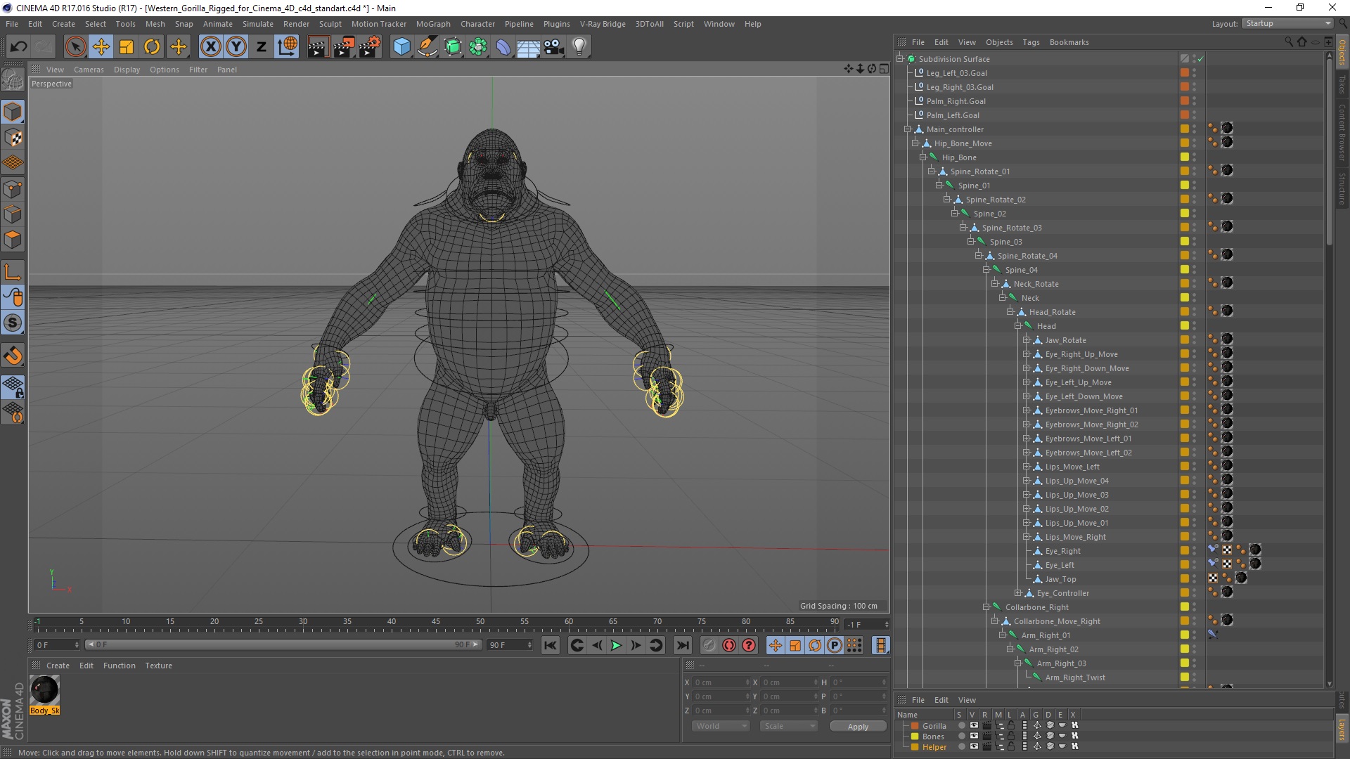
Task: Select the Rotate tool icon
Action: click(152, 47)
